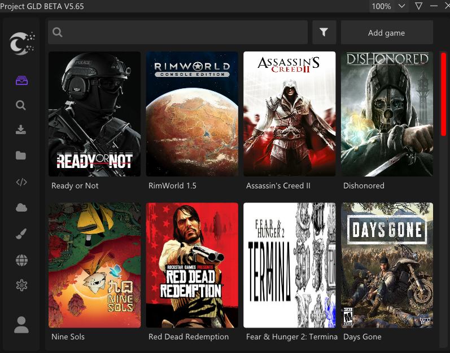Open the library inbox sidebar icon
This screenshot has width=450, height=353.
pos(21,80)
